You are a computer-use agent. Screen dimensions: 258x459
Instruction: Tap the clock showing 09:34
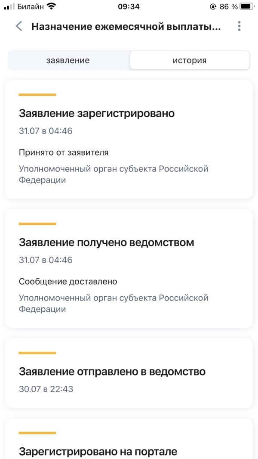coord(128,6)
